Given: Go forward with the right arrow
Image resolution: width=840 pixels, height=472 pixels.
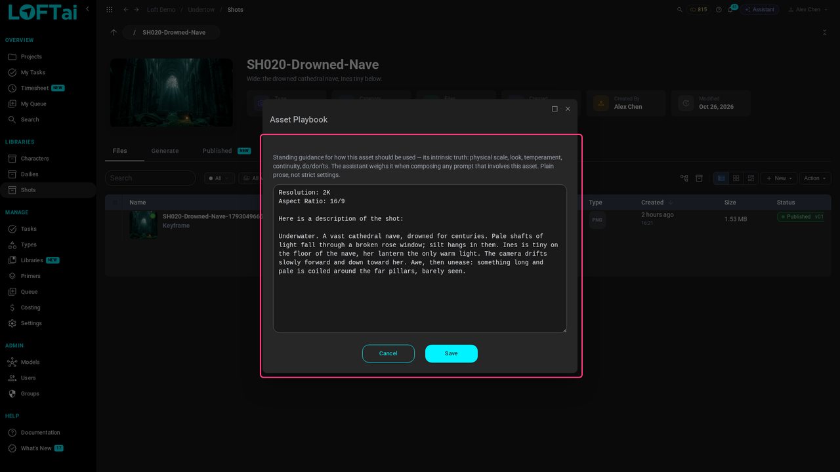Looking at the screenshot, I should [136, 10].
